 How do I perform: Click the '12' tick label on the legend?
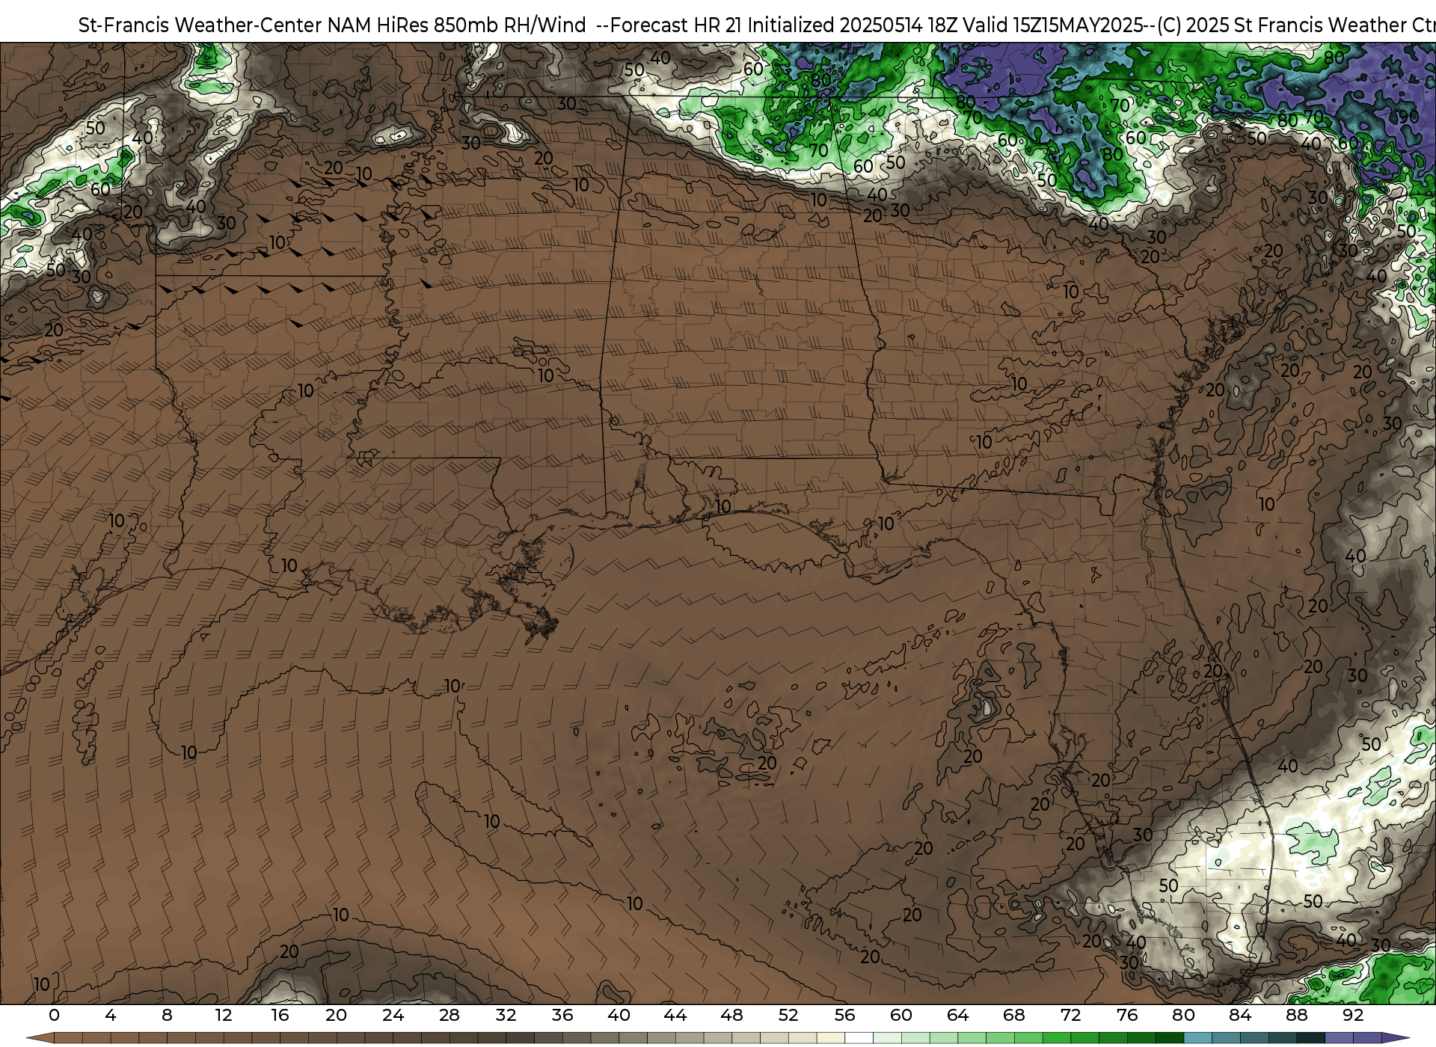[224, 1015]
